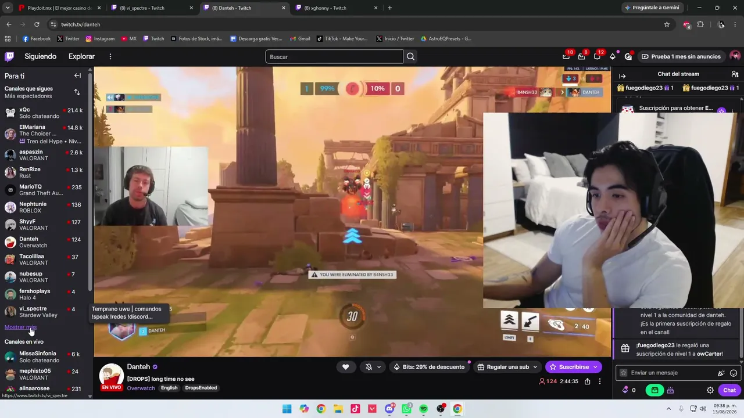
Task: Collapse the Para ti sidebar
Action: tap(77, 75)
